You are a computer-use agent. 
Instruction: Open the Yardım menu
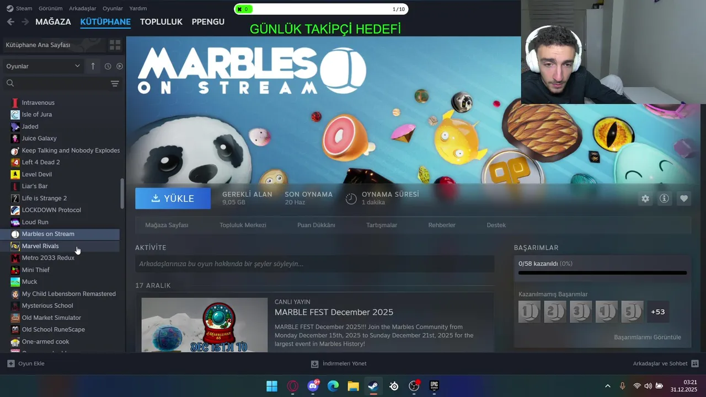click(138, 8)
